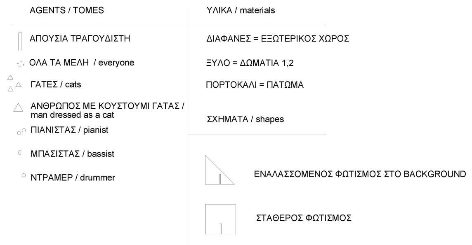Click the absent singer tall rectangle symbol
This screenshot has height=245, width=472.
pos(19,41)
